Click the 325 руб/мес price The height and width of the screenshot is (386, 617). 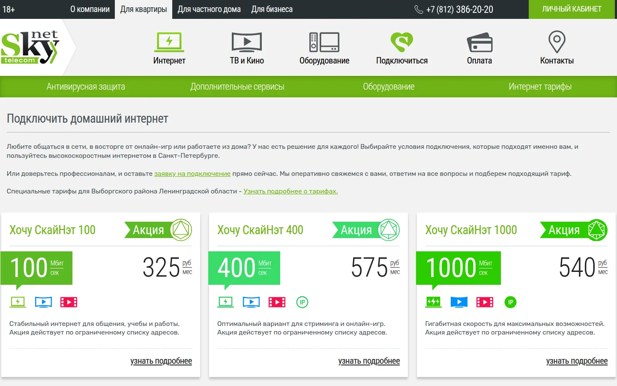point(168,268)
